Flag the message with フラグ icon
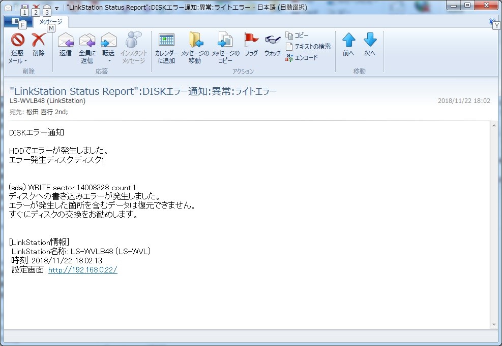Image resolution: width=502 pixels, height=346 pixels. (x=251, y=40)
